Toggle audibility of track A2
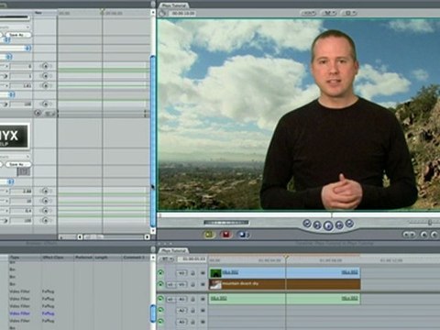Image resolution: width=440 pixels, height=330 pixels. click(x=160, y=311)
